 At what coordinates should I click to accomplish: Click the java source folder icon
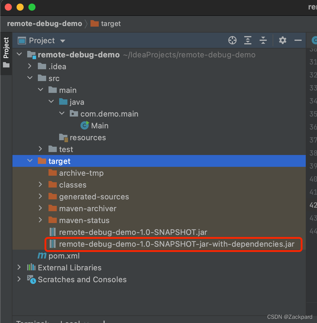[63, 101]
